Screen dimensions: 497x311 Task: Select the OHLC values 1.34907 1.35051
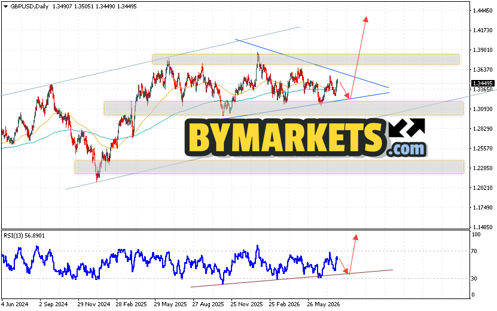(74, 7)
